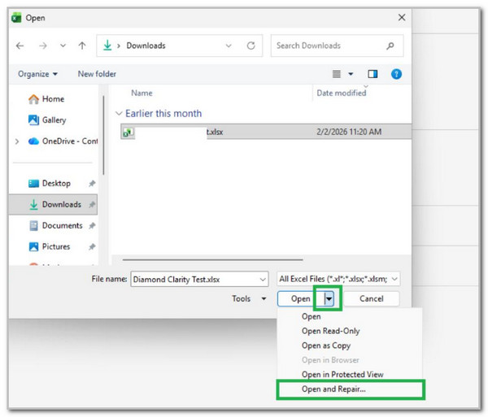Create a New folder
Image resolution: width=488 pixels, height=417 pixels.
(x=97, y=74)
